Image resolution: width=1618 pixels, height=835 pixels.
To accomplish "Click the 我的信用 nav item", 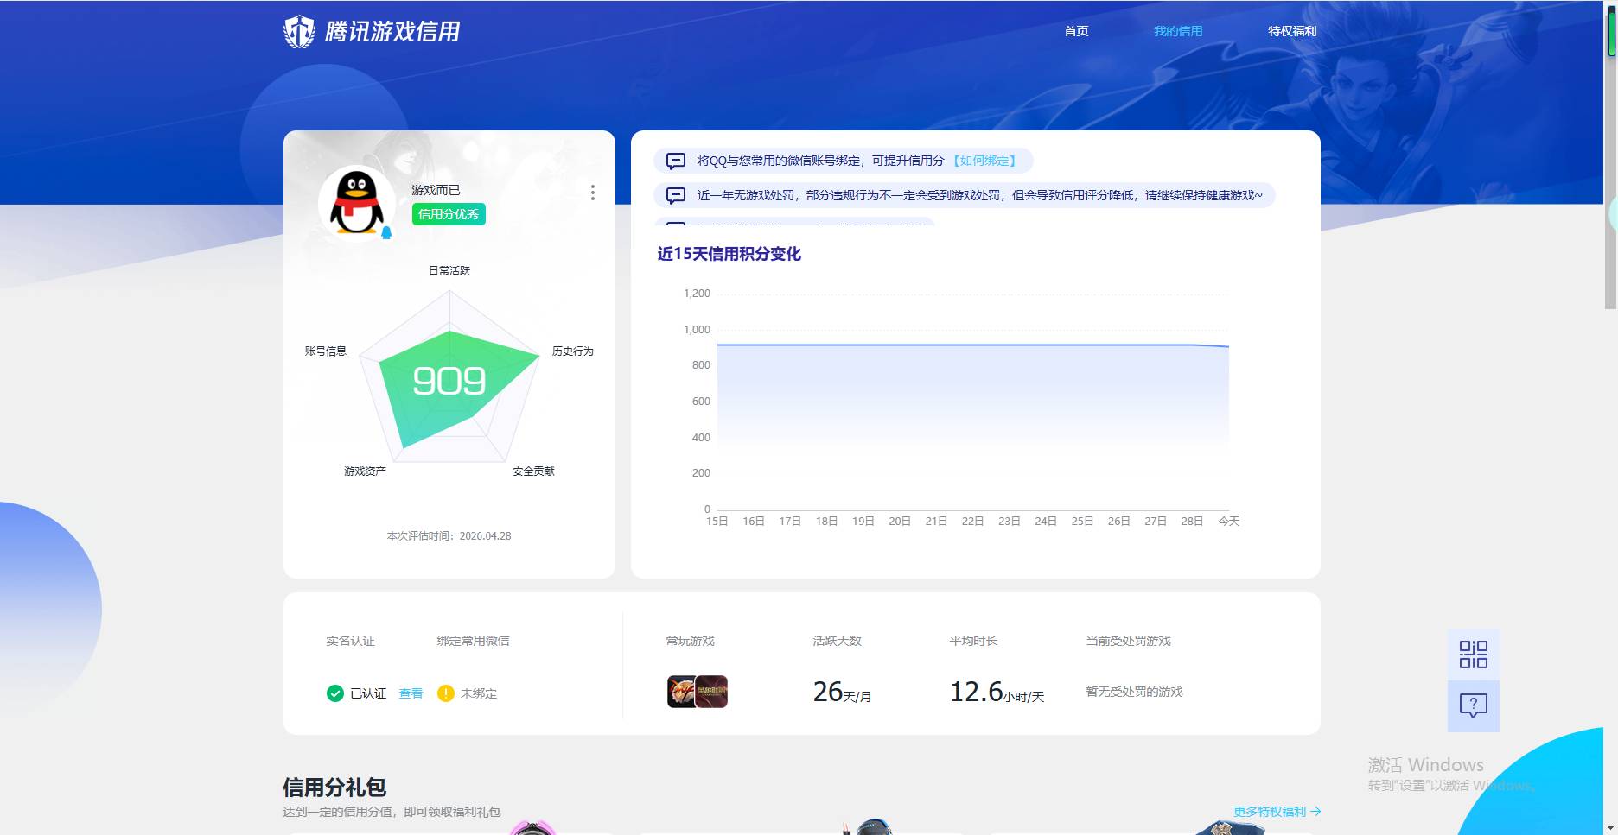I will (1178, 30).
